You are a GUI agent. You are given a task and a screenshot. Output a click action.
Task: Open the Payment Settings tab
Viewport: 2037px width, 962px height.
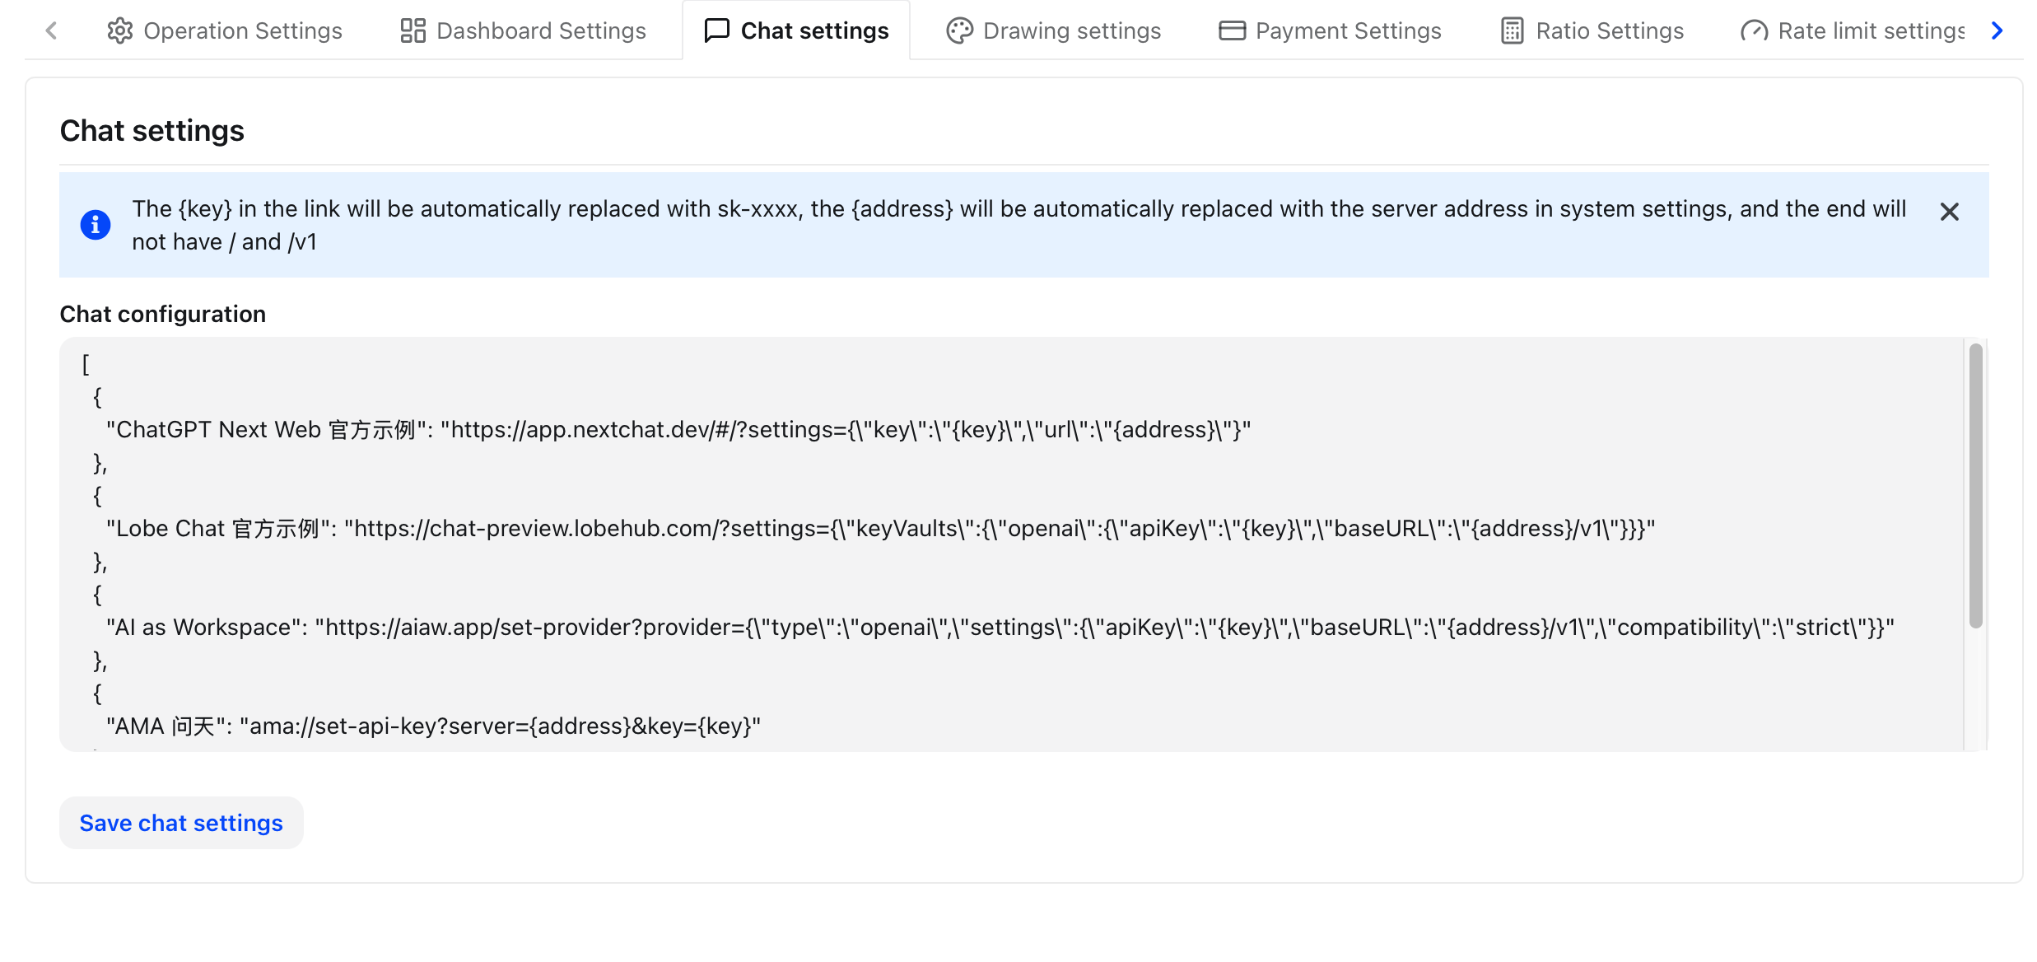click(x=1348, y=30)
